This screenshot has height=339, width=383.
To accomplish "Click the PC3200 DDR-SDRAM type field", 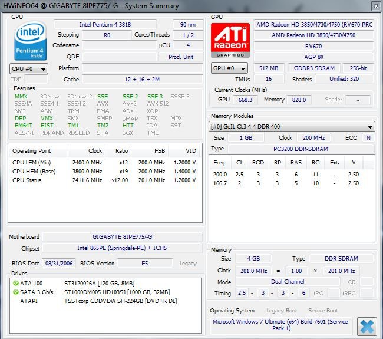I will pos(301,149).
